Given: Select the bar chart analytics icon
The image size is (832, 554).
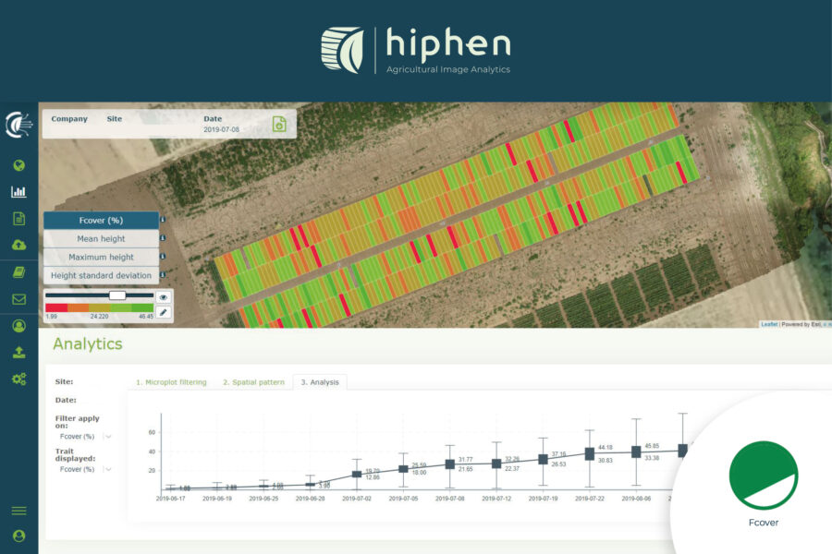Looking at the screenshot, I should [20, 190].
